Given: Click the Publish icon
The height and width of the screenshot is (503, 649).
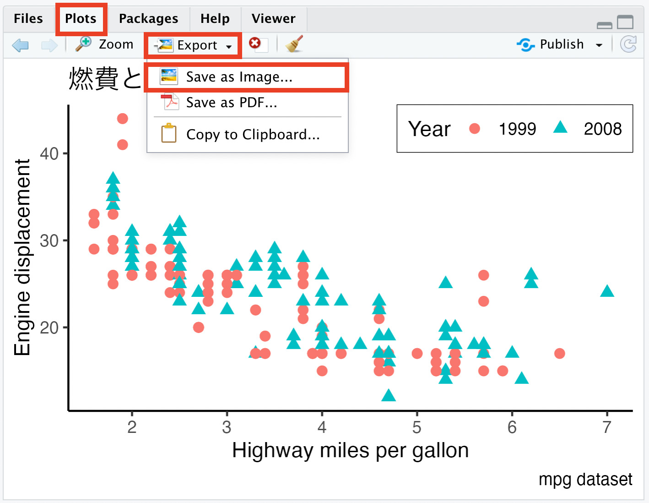Looking at the screenshot, I should [x=525, y=44].
